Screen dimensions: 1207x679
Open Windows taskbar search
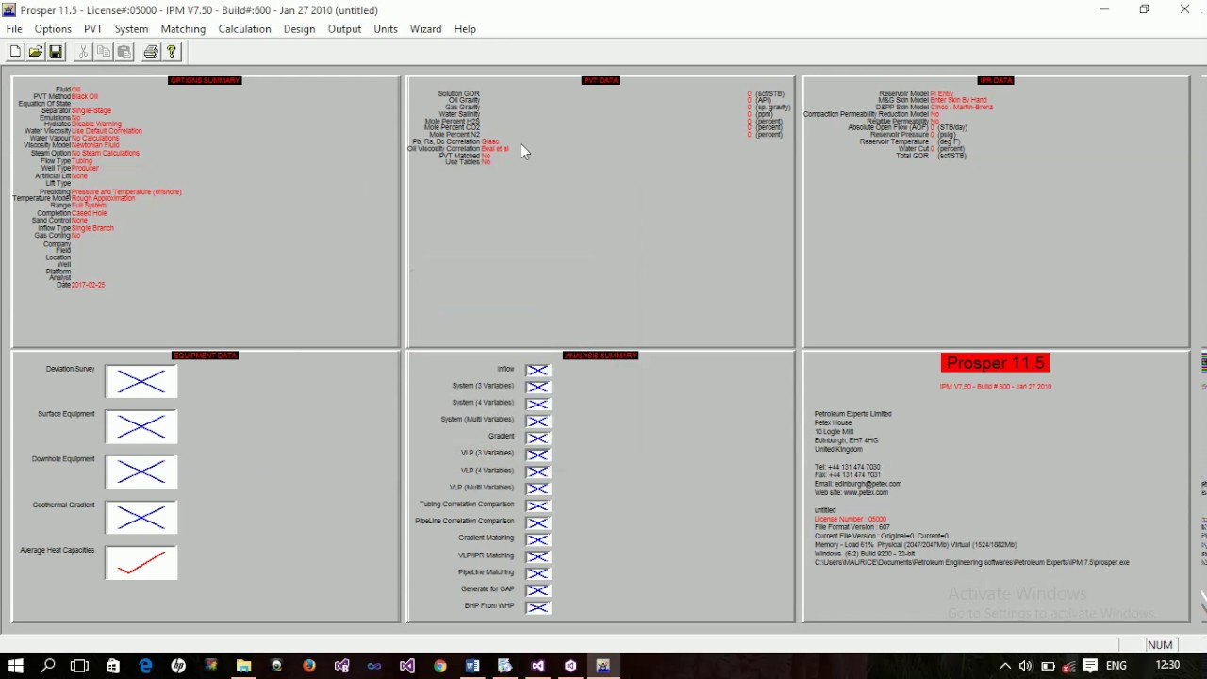[48, 666]
